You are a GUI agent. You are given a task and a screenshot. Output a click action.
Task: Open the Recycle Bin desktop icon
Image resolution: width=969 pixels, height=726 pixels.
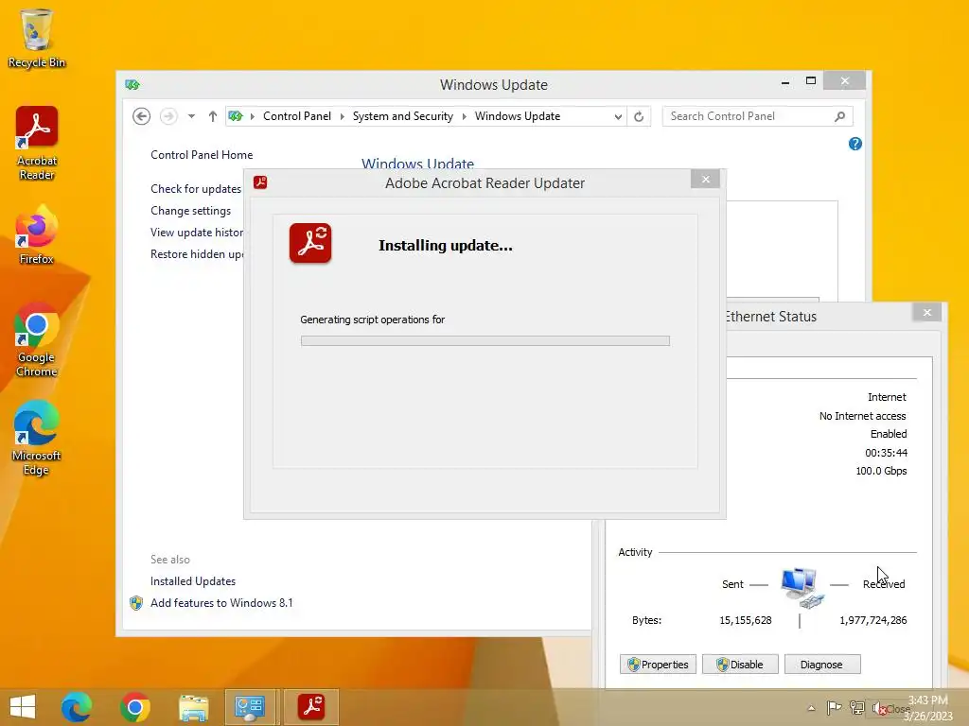coord(37,38)
